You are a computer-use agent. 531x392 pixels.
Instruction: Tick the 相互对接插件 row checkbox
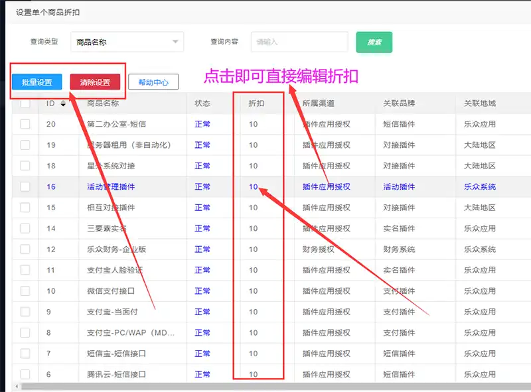[x=25, y=208]
